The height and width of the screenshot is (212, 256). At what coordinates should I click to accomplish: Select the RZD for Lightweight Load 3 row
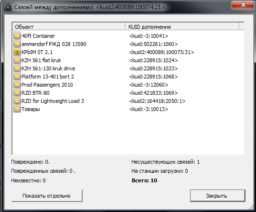click(x=128, y=101)
